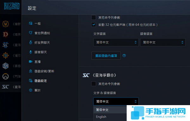Click the 文字語言 label
Screen dimensions: 190x121
[x=99, y=34]
